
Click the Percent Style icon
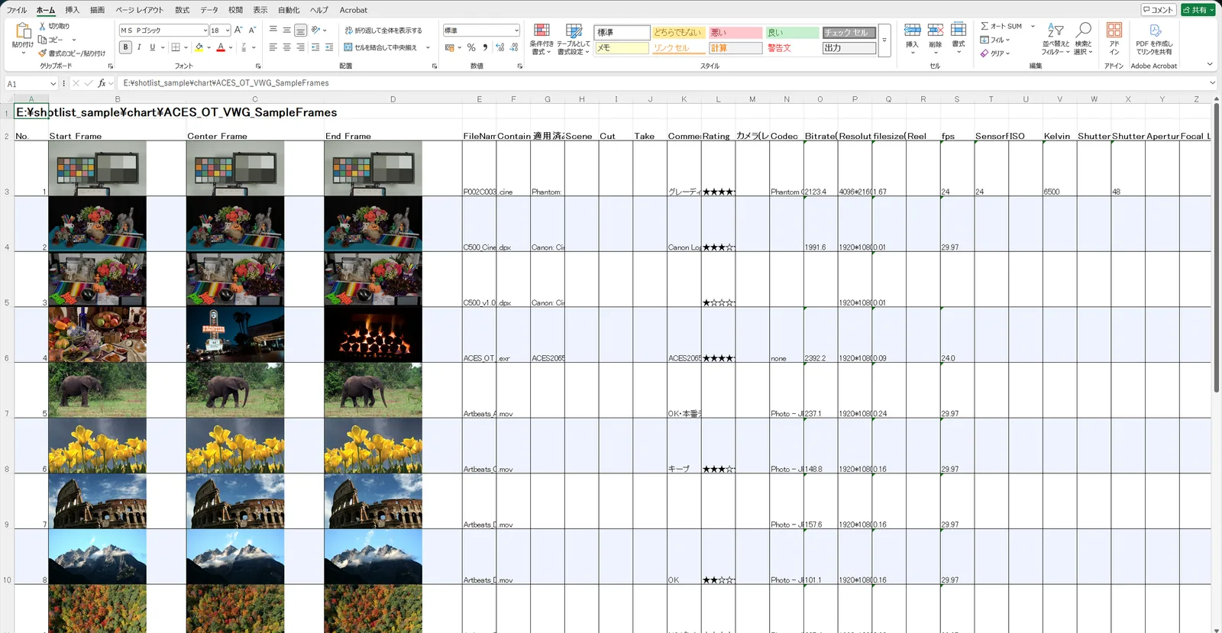(471, 47)
